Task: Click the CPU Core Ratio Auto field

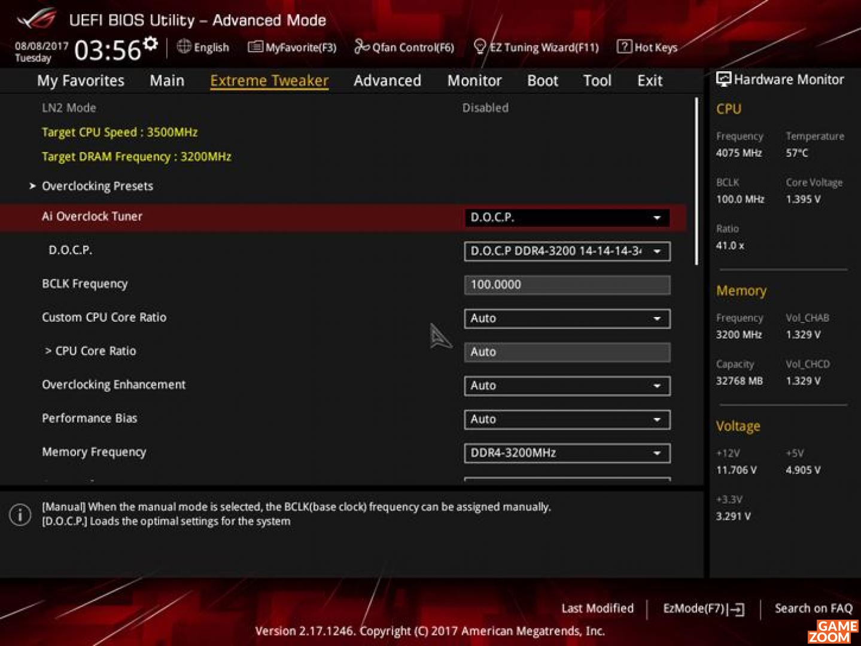Action: pyautogui.click(x=567, y=352)
